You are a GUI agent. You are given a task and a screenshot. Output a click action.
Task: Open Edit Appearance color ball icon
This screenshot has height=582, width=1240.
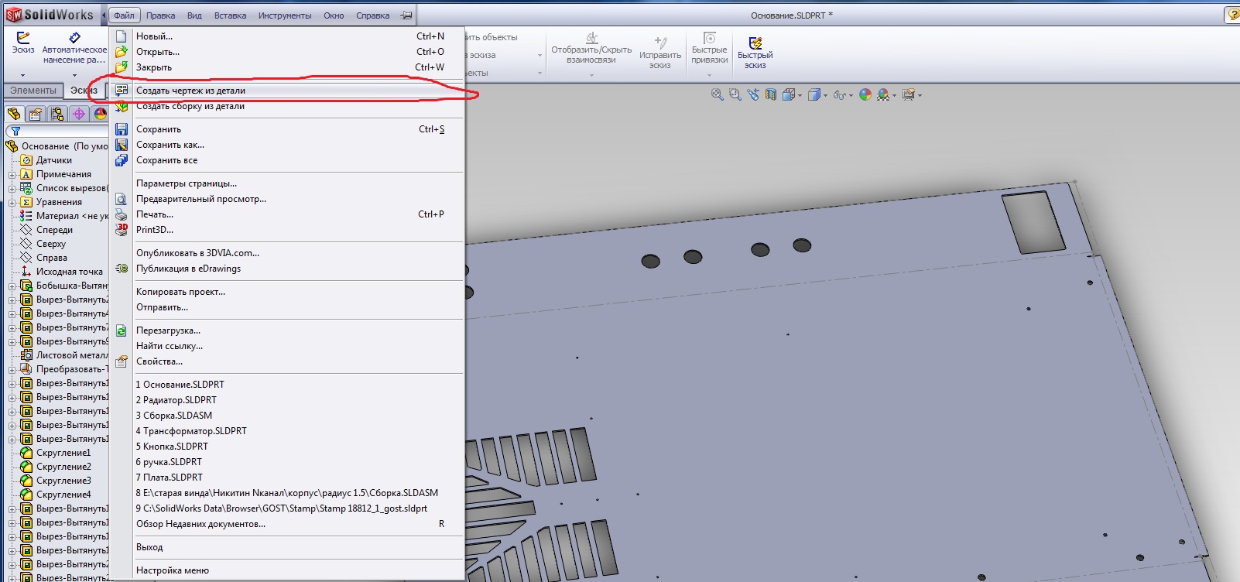[x=865, y=94]
